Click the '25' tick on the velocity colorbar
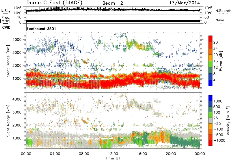This screenshot has height=160, width=231. click(216, 118)
